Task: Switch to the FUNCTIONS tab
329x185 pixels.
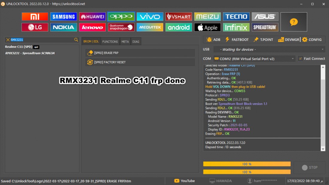Action: pos(110,42)
